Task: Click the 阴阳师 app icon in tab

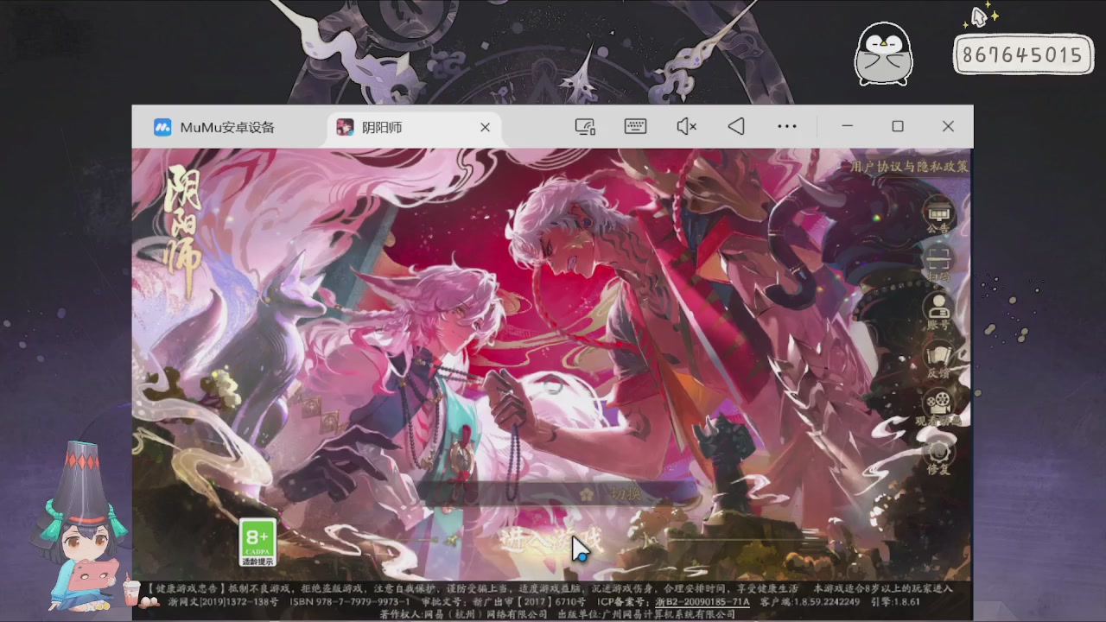Action: tap(345, 128)
